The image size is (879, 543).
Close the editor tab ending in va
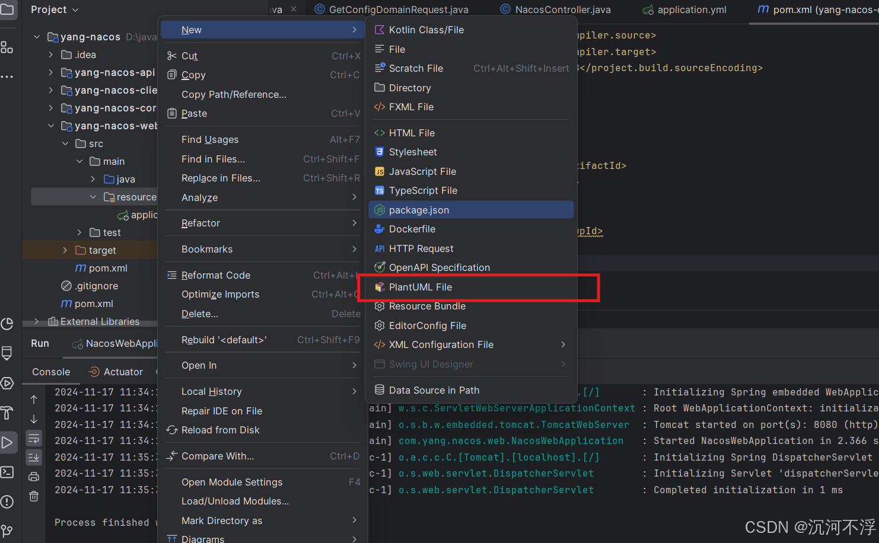coord(294,9)
